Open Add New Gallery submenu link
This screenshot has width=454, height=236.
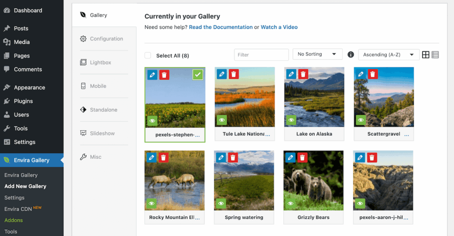click(x=25, y=186)
